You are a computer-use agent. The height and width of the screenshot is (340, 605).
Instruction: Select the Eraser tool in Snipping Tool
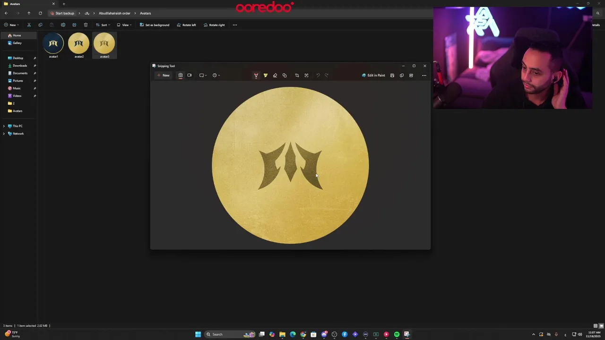[x=275, y=76]
